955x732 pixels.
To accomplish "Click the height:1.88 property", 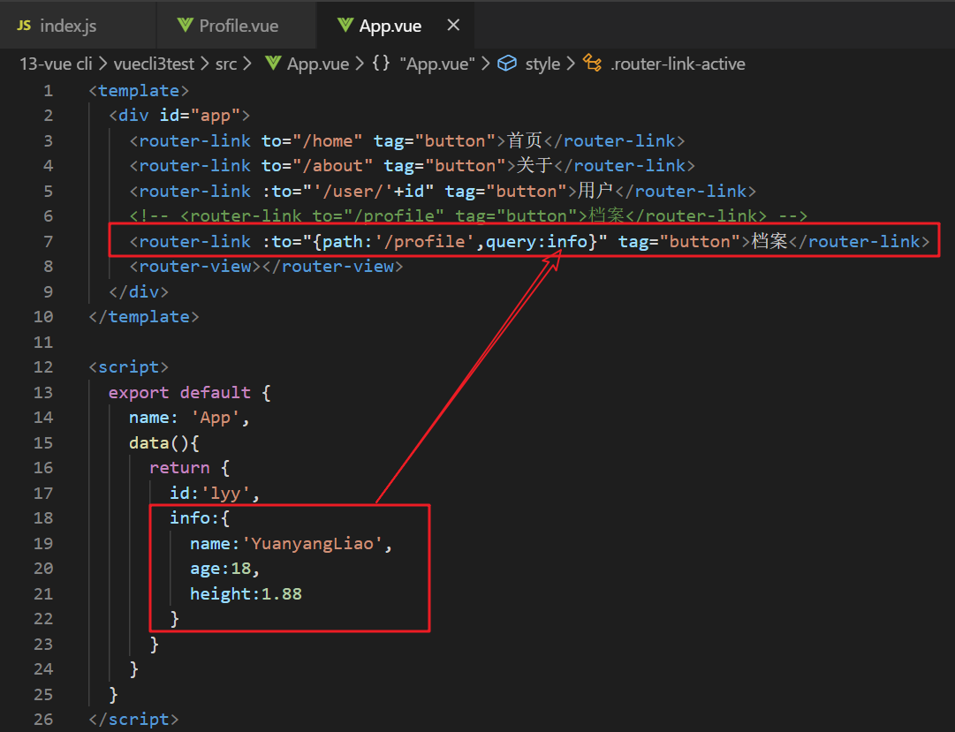I will [246, 593].
